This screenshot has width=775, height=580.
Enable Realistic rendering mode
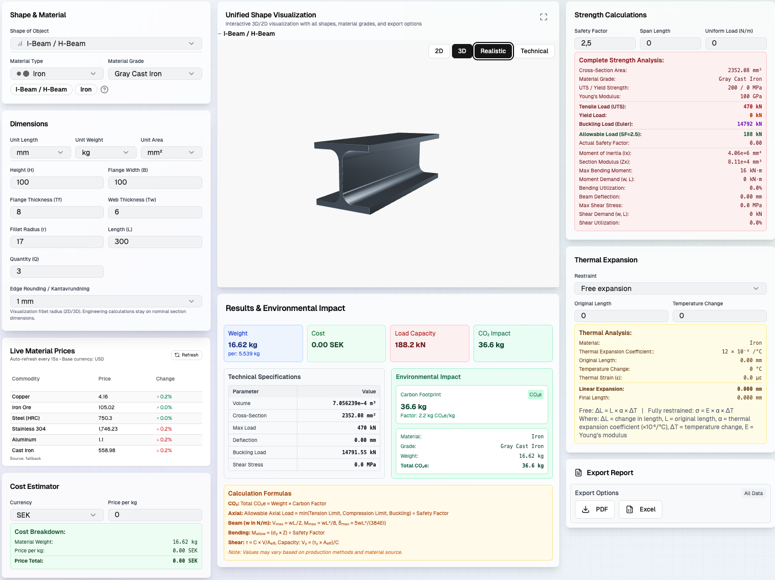coord(492,51)
